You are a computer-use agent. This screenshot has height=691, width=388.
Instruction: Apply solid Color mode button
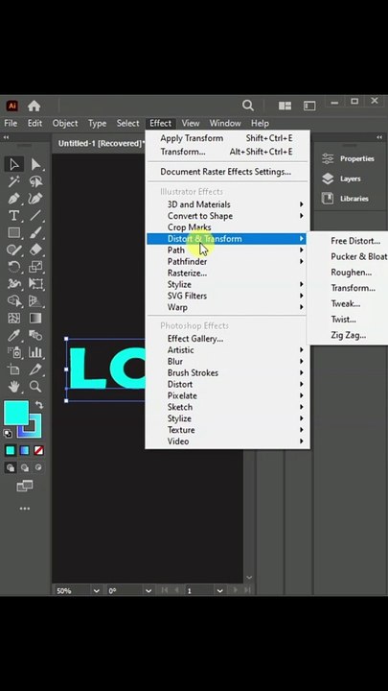[11, 450]
